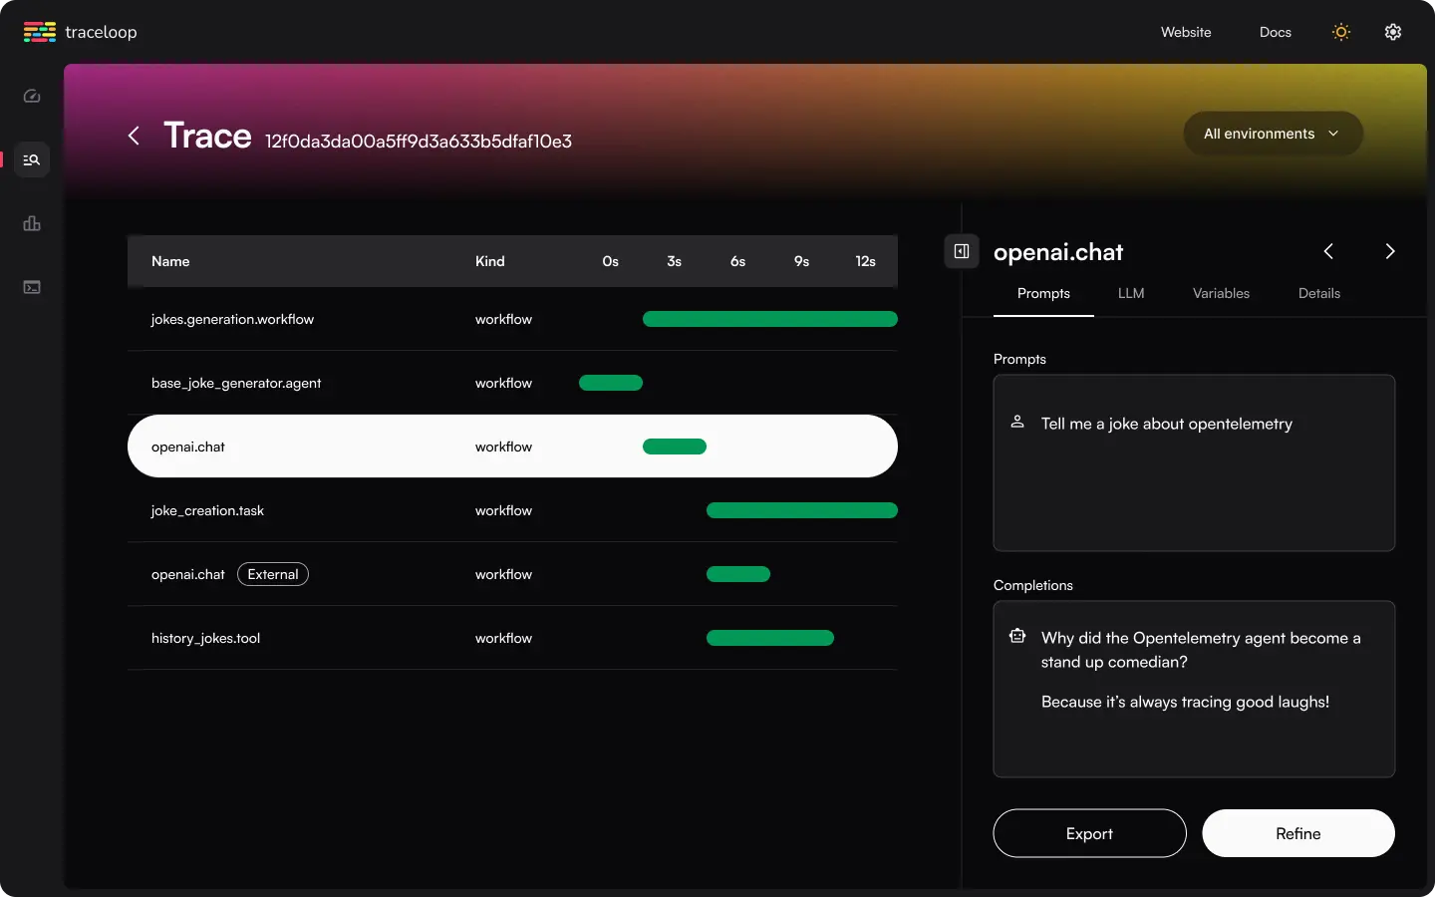Click the back arrow beside Trace title

pyautogui.click(x=134, y=136)
